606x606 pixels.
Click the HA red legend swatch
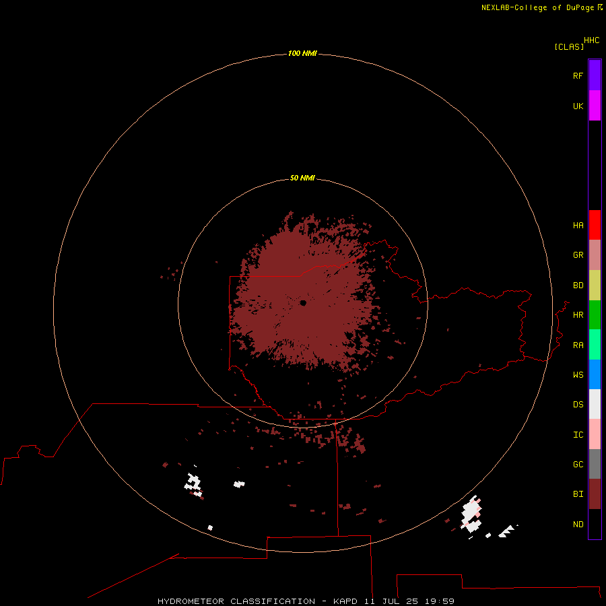tap(595, 225)
